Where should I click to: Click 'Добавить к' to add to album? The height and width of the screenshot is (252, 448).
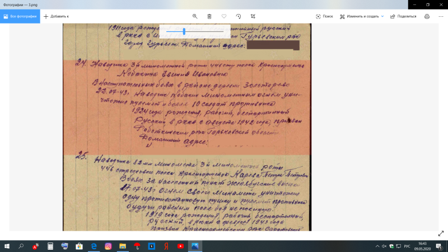56,16
